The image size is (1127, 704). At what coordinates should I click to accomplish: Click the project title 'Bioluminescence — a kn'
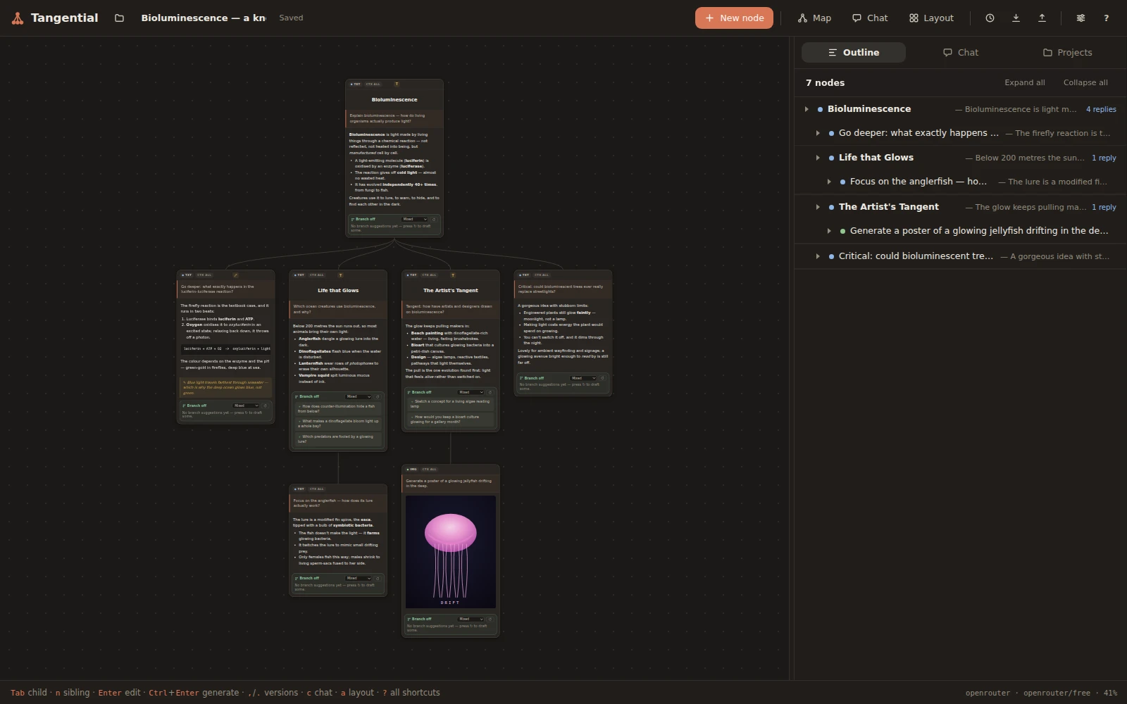[x=204, y=18]
